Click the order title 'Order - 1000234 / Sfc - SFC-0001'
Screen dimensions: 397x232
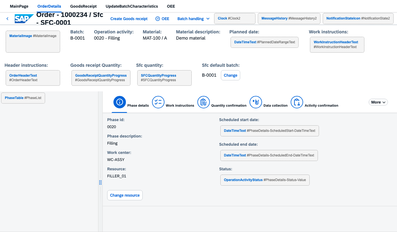tap(70, 19)
